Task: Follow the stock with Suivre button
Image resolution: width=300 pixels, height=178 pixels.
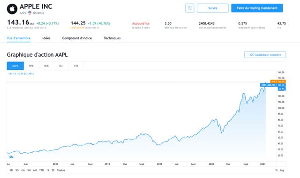Action: tap(212, 8)
